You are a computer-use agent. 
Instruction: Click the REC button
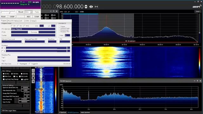(29, 16)
